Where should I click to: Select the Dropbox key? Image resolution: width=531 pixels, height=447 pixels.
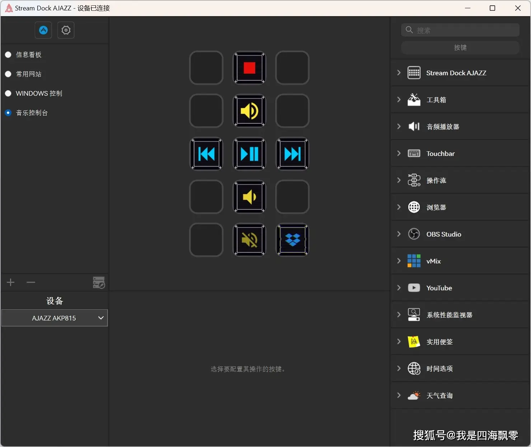click(292, 240)
